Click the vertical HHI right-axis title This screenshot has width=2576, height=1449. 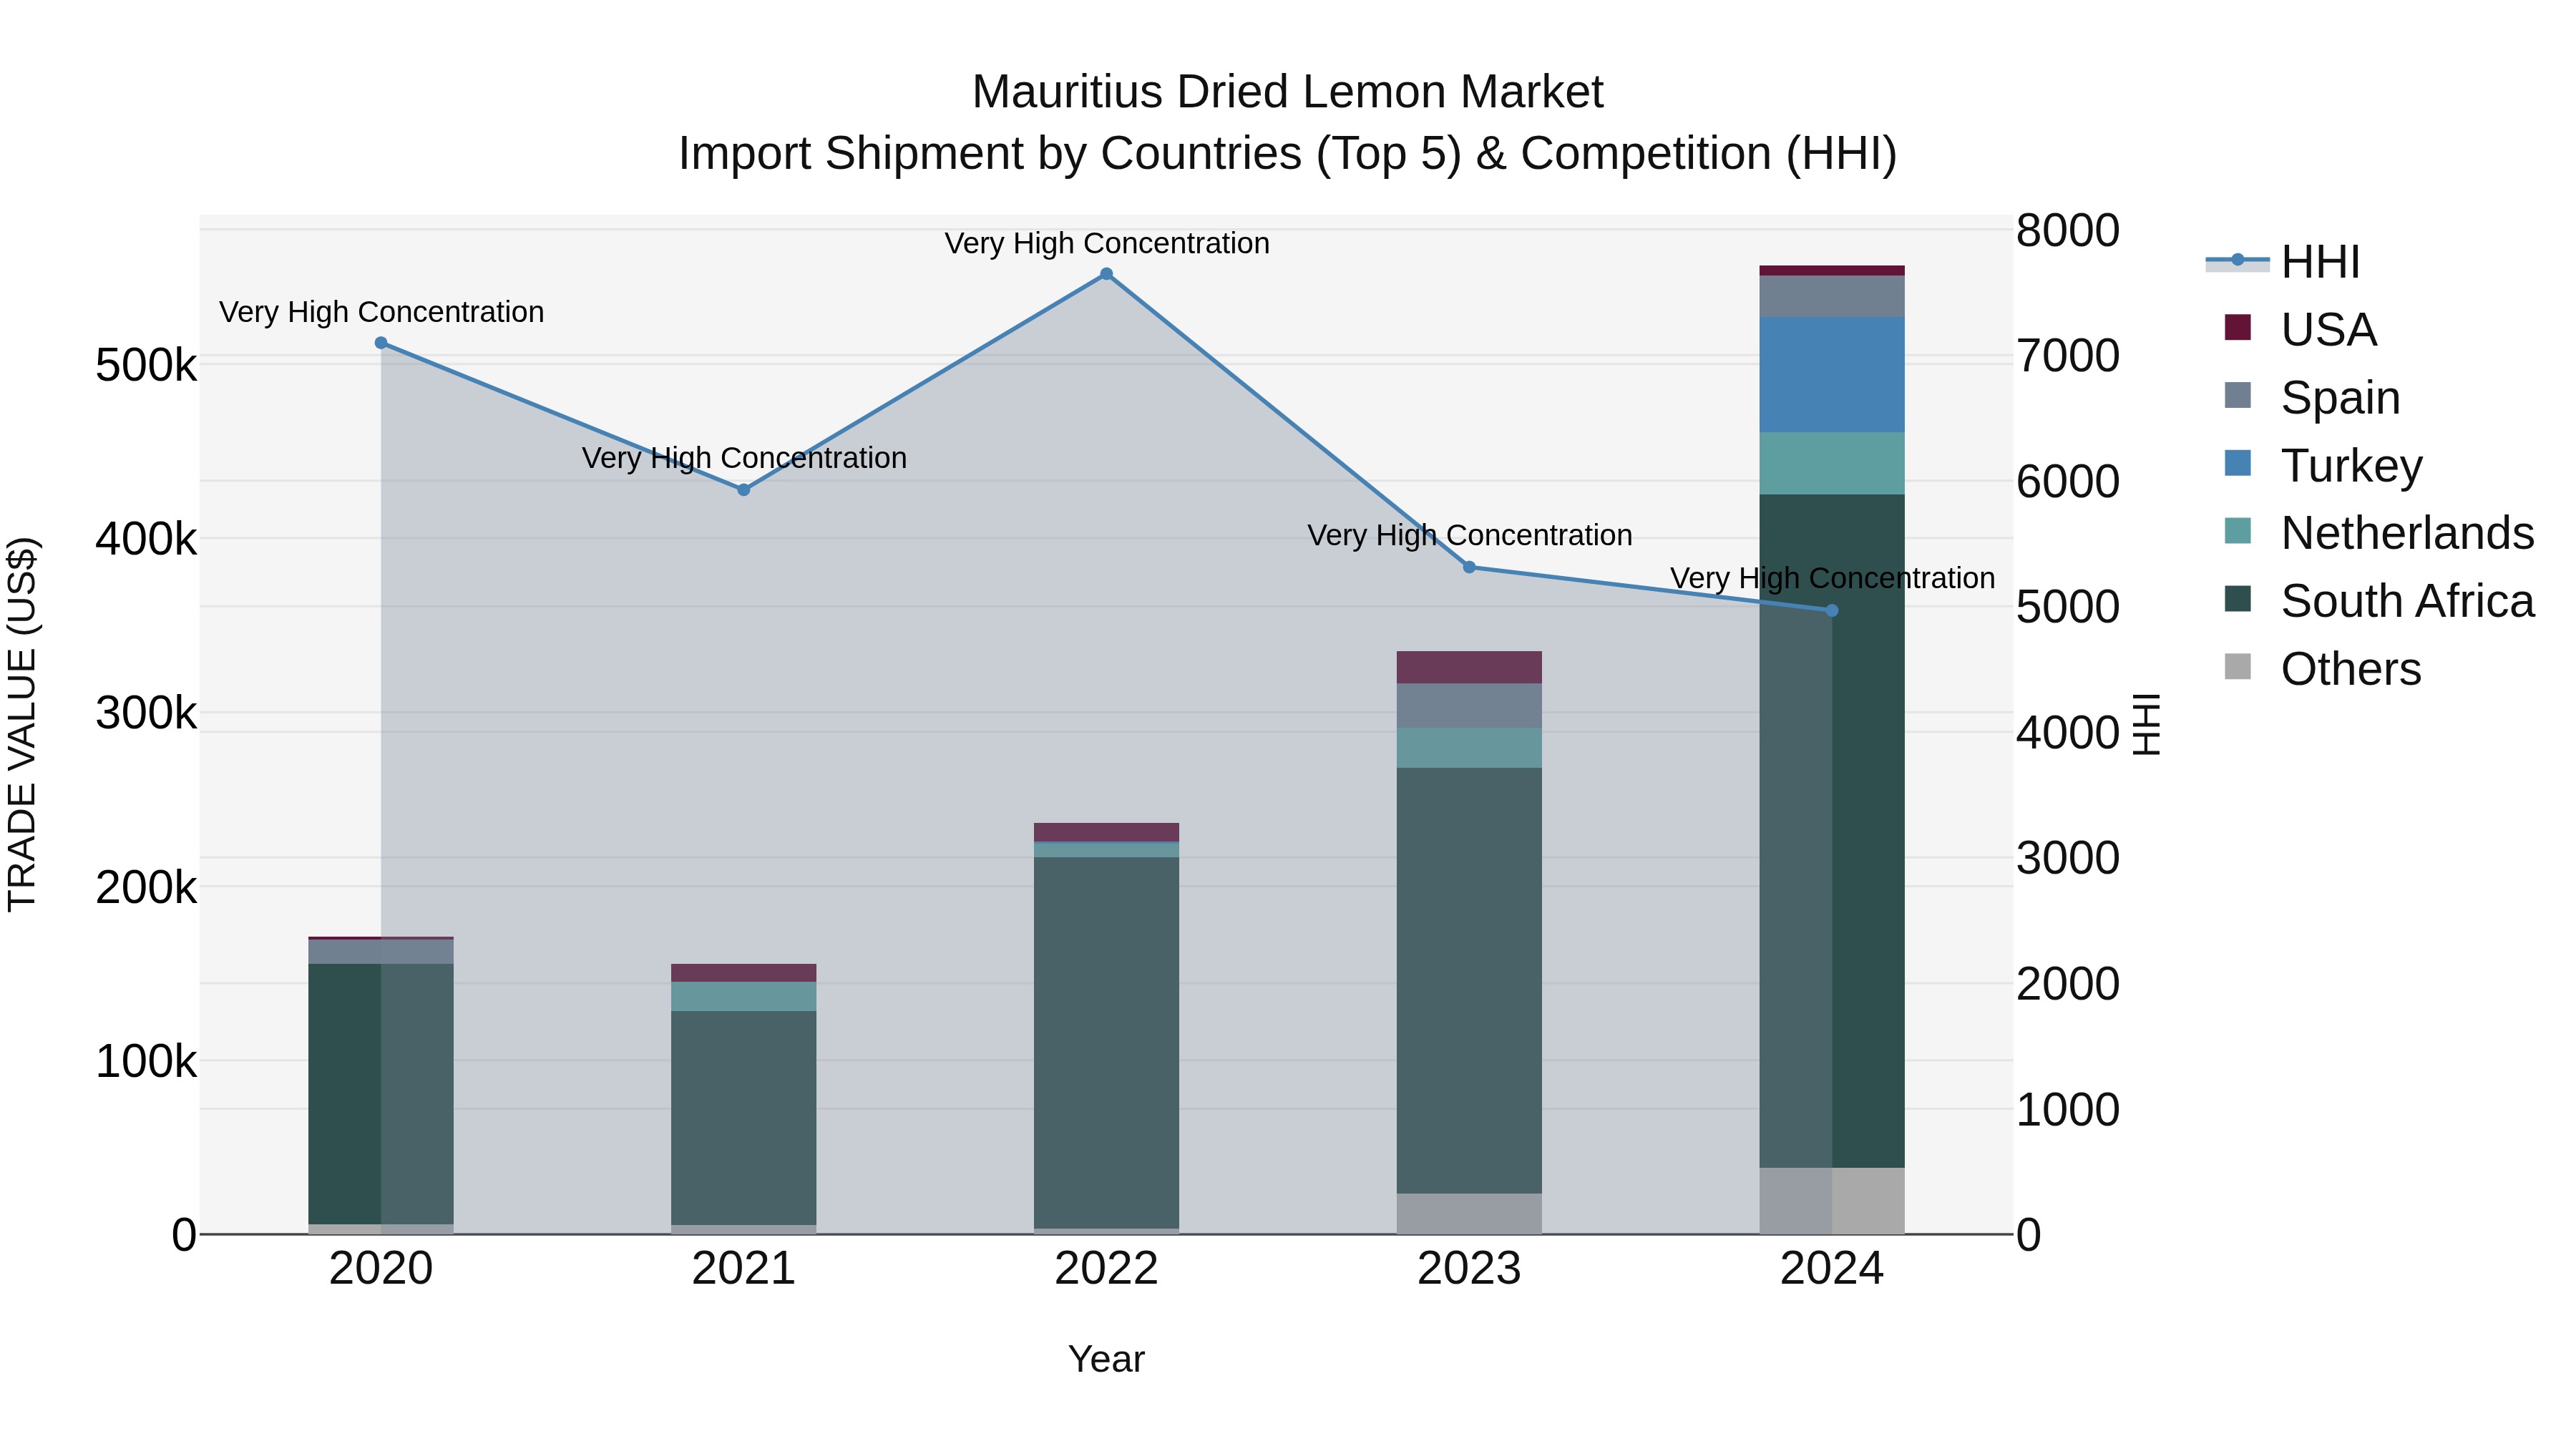pos(2147,724)
